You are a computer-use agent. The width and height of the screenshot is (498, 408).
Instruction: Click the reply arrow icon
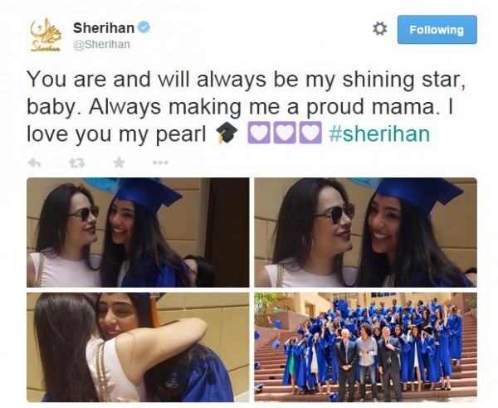click(35, 163)
